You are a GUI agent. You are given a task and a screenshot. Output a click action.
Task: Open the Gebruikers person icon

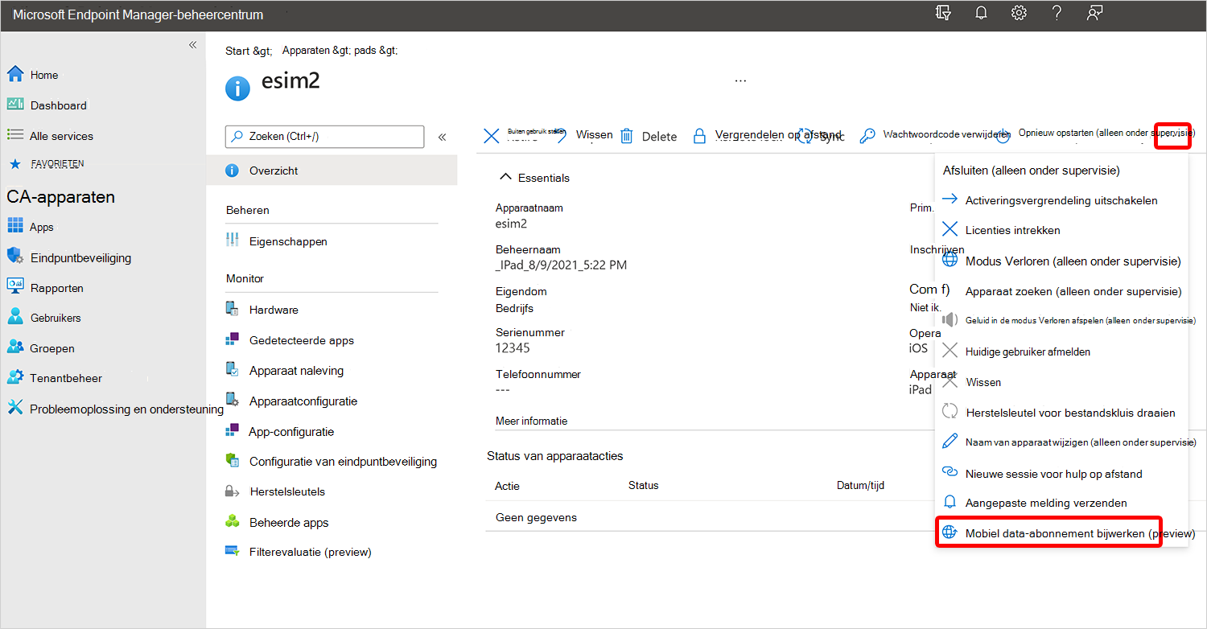coord(14,317)
